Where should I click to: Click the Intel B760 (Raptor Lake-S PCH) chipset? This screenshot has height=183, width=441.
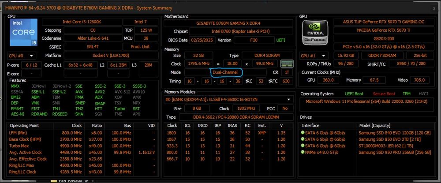pos(241,31)
